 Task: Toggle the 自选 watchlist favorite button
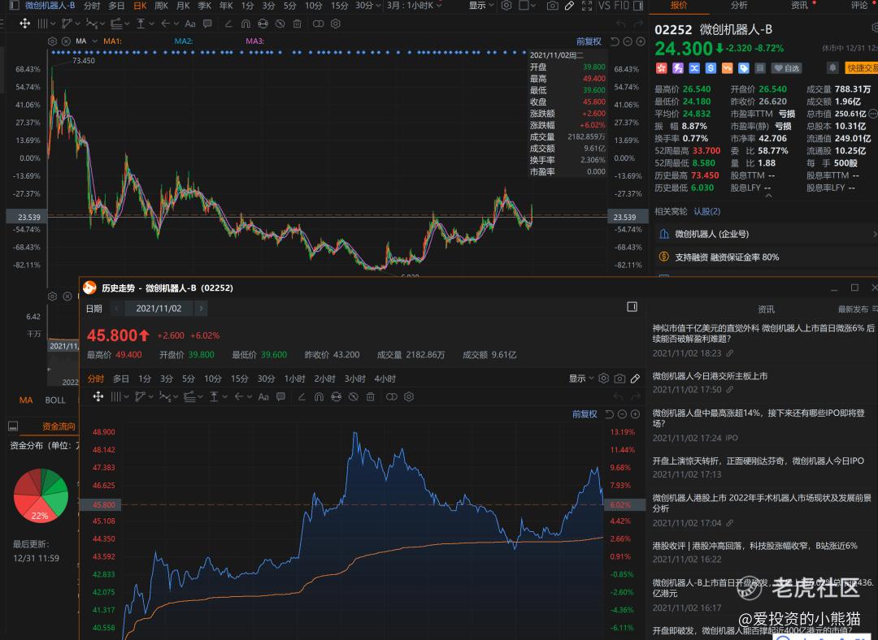pyautogui.click(x=787, y=68)
